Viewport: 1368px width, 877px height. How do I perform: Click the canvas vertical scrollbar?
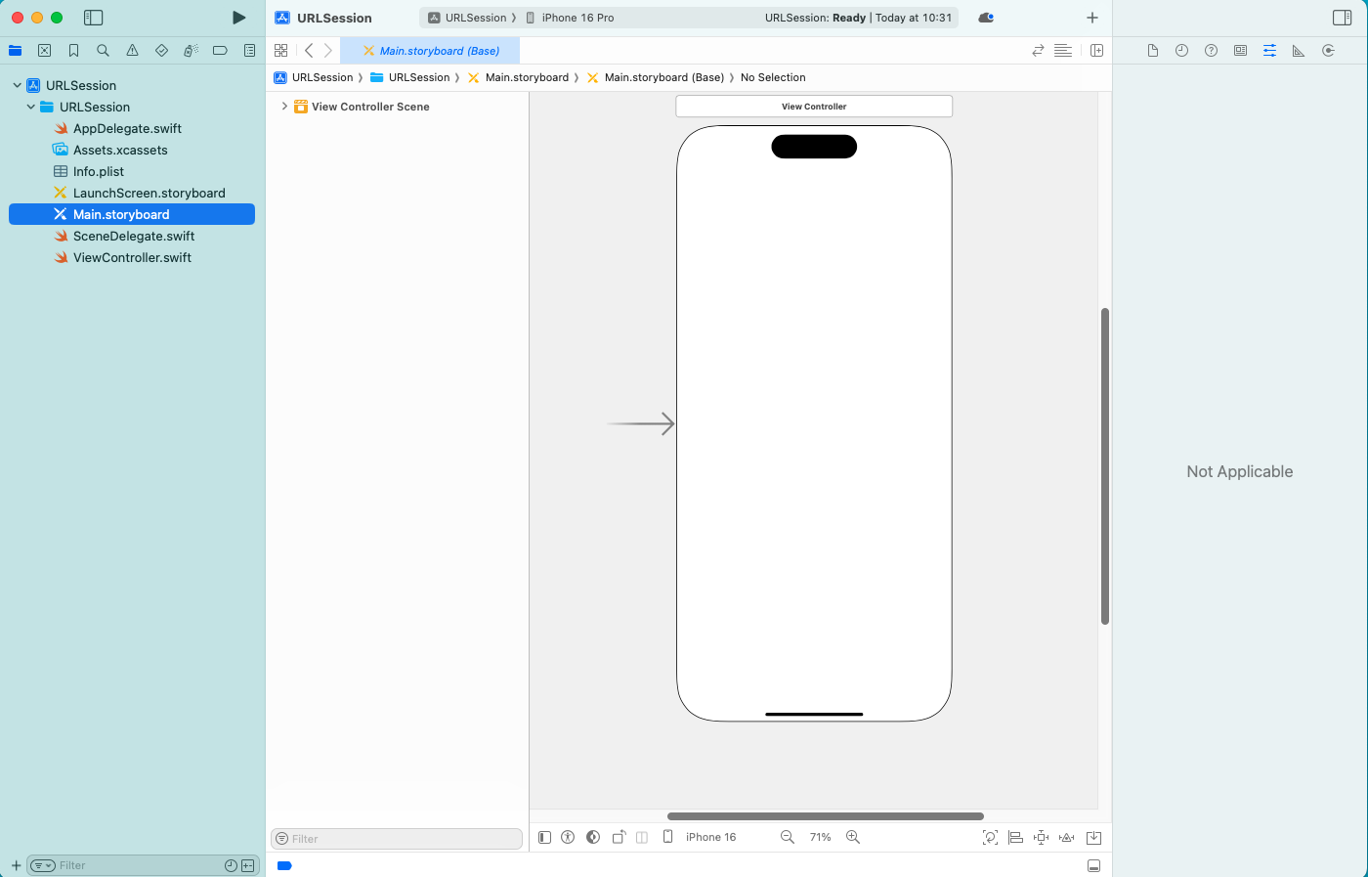pos(1105,465)
